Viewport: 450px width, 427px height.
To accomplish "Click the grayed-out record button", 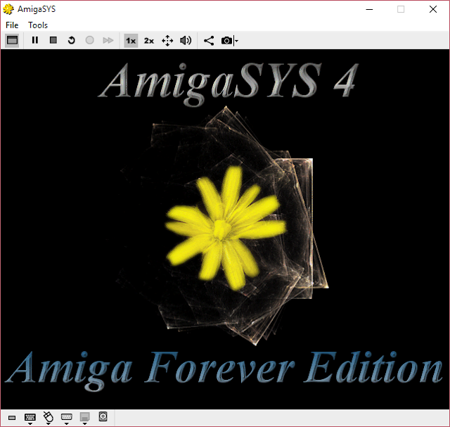I will coord(89,40).
